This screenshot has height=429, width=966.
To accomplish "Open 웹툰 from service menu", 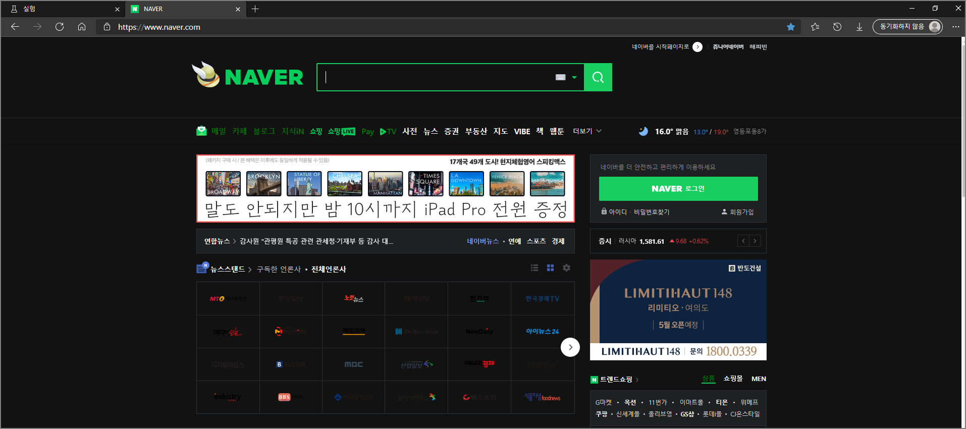I will click(x=557, y=131).
